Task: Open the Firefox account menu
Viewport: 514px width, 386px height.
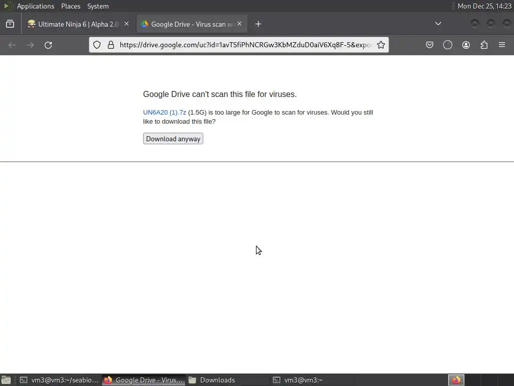Action: (x=466, y=45)
